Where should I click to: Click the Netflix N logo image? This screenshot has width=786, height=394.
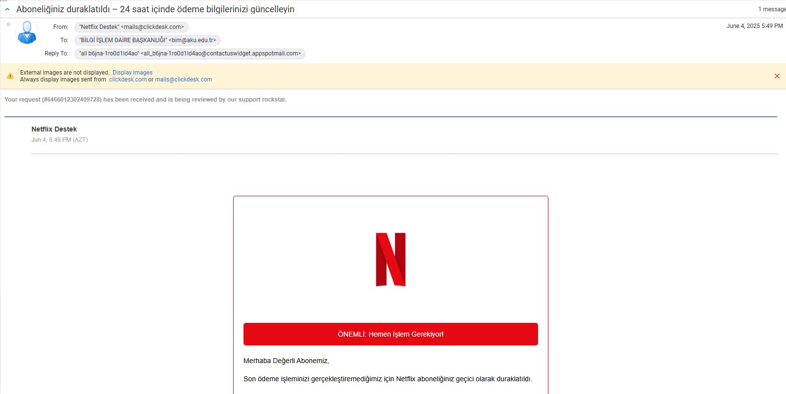tap(391, 260)
